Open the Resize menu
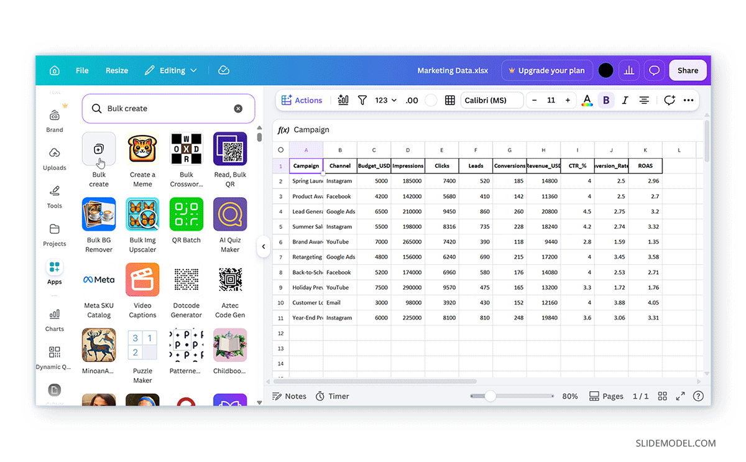This screenshot has width=746, height=462. click(117, 70)
